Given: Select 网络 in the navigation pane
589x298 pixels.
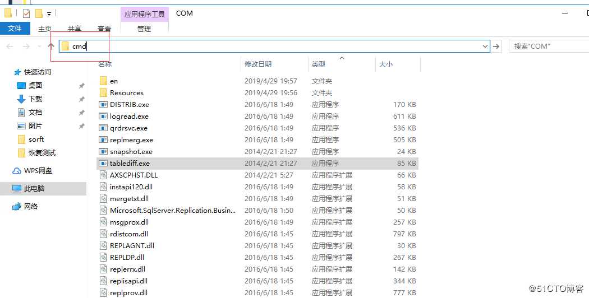Looking at the screenshot, I should [x=31, y=206].
